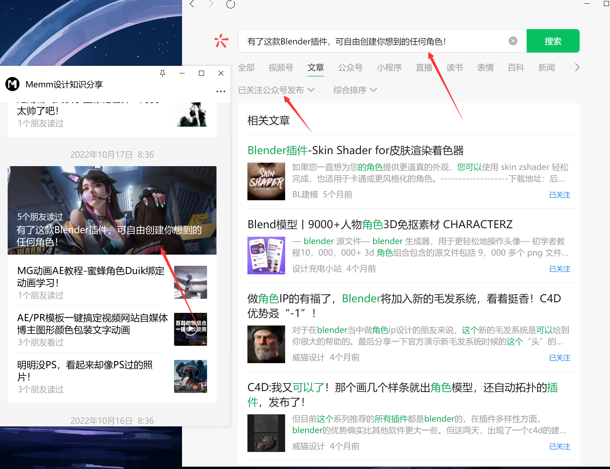
Task: Switch to the 视频号 tab
Action: (x=280, y=68)
